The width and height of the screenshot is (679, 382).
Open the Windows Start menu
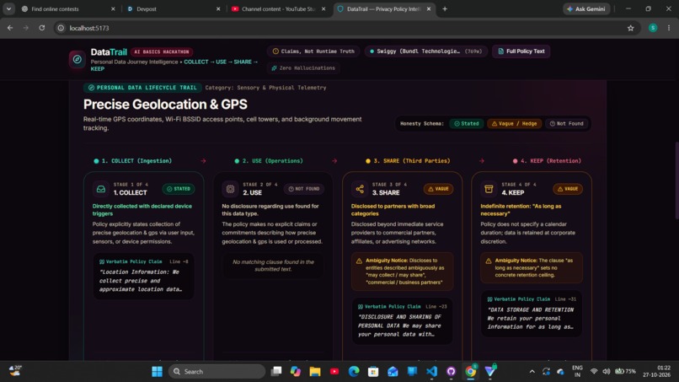coord(158,372)
